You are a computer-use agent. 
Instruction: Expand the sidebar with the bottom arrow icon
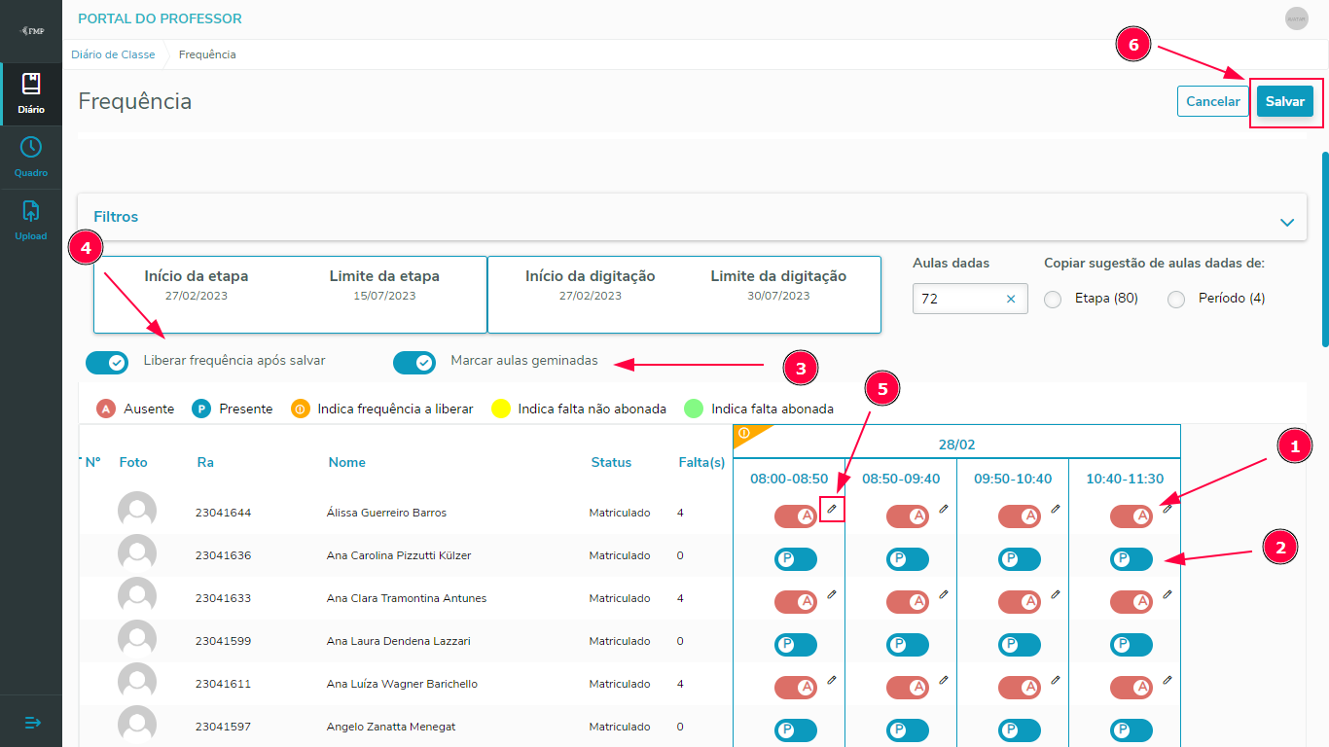tap(32, 723)
